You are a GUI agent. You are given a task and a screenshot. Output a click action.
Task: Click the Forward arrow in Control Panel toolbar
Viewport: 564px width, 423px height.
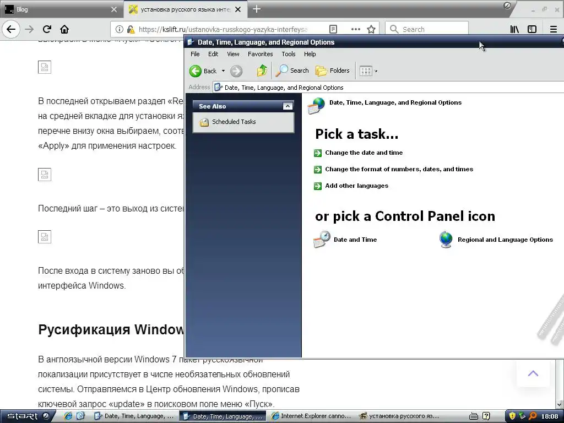point(236,71)
